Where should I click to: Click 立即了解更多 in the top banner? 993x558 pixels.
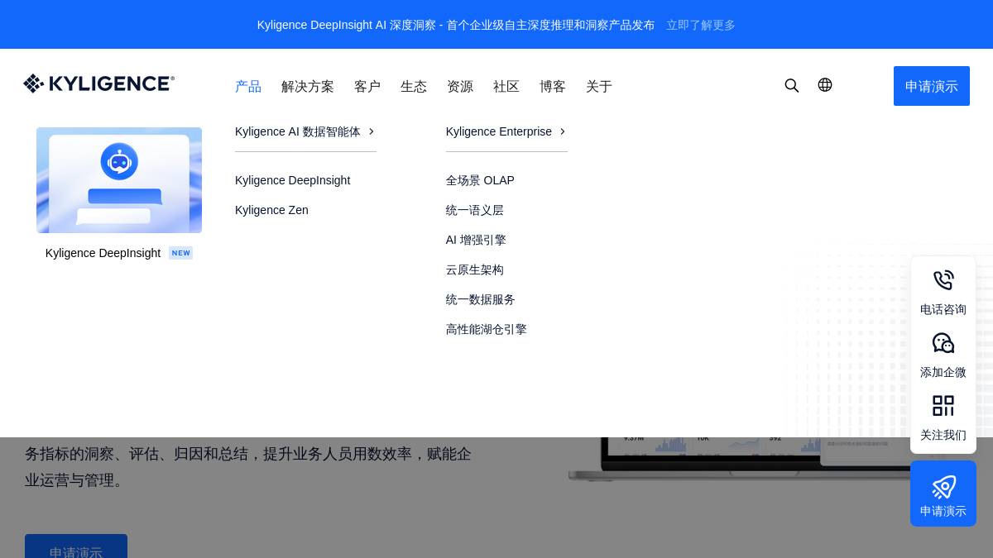click(701, 25)
